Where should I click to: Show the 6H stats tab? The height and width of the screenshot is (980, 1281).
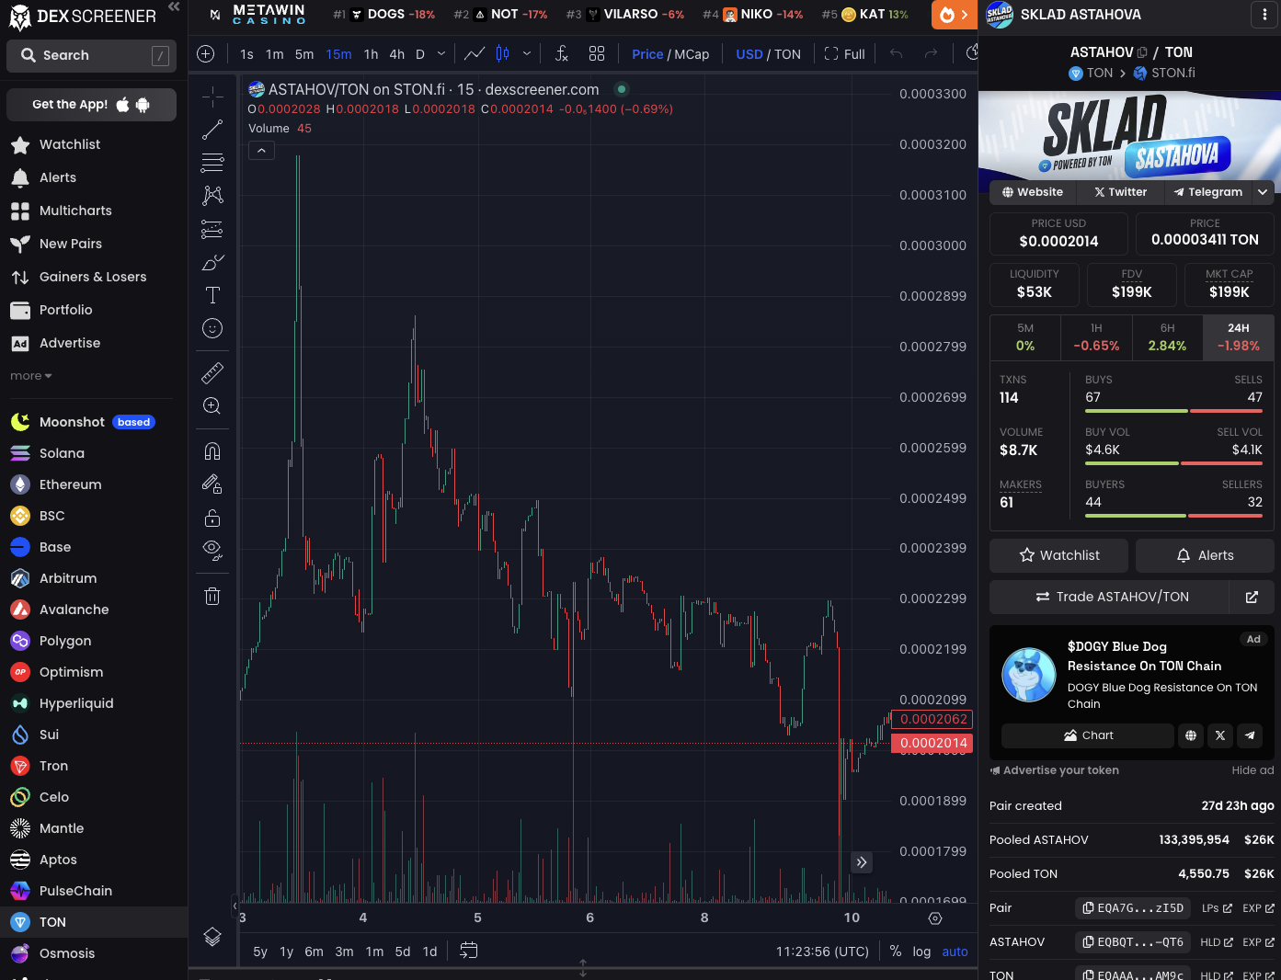point(1167,337)
